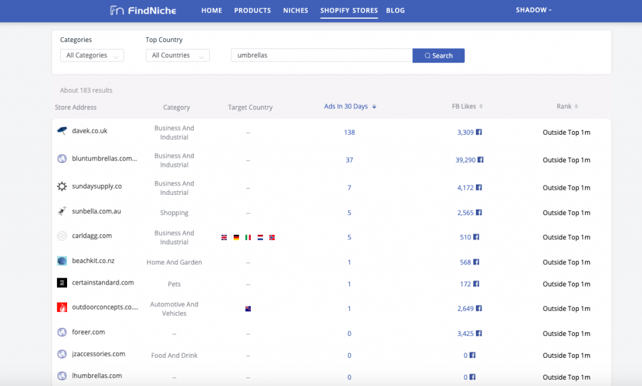This screenshot has height=386, width=642.
Task: Click the German flag in carldagg.com row
Action: pos(236,237)
